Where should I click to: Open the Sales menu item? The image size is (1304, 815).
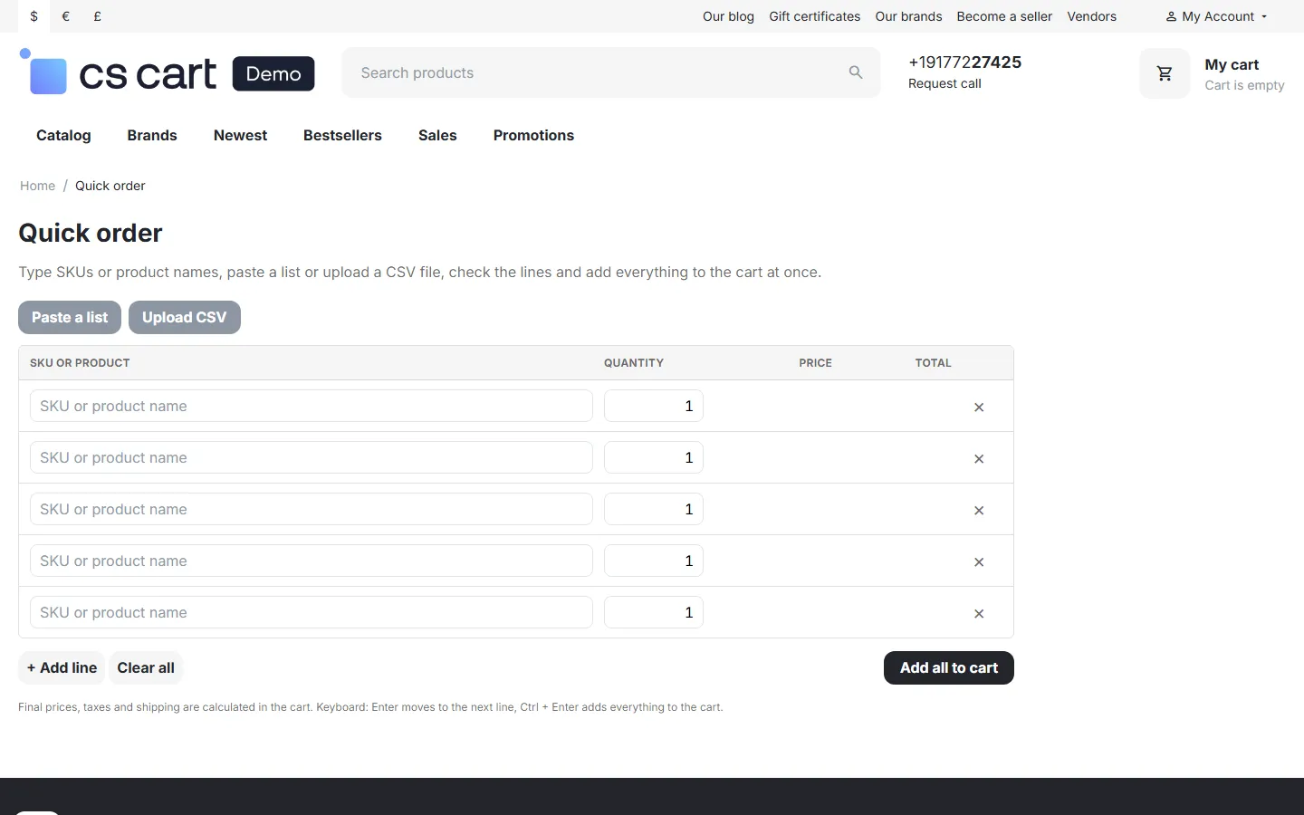(x=437, y=135)
